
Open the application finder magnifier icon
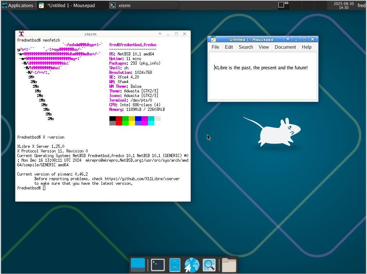click(x=209, y=265)
